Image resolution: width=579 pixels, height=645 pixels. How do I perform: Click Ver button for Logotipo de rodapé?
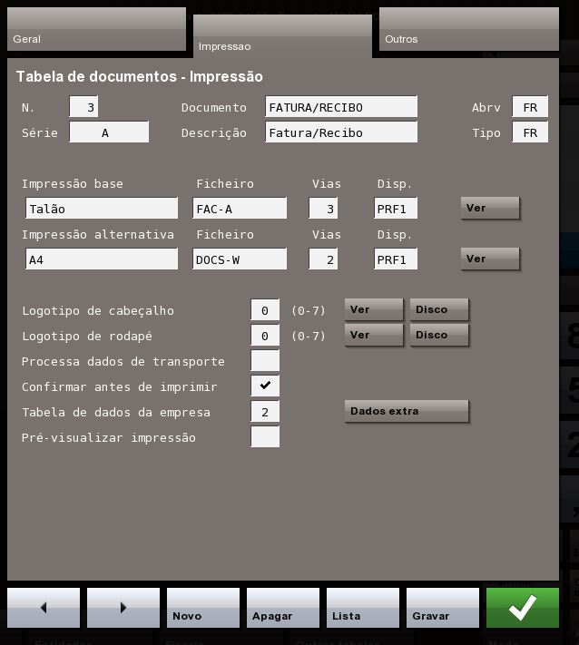click(374, 336)
